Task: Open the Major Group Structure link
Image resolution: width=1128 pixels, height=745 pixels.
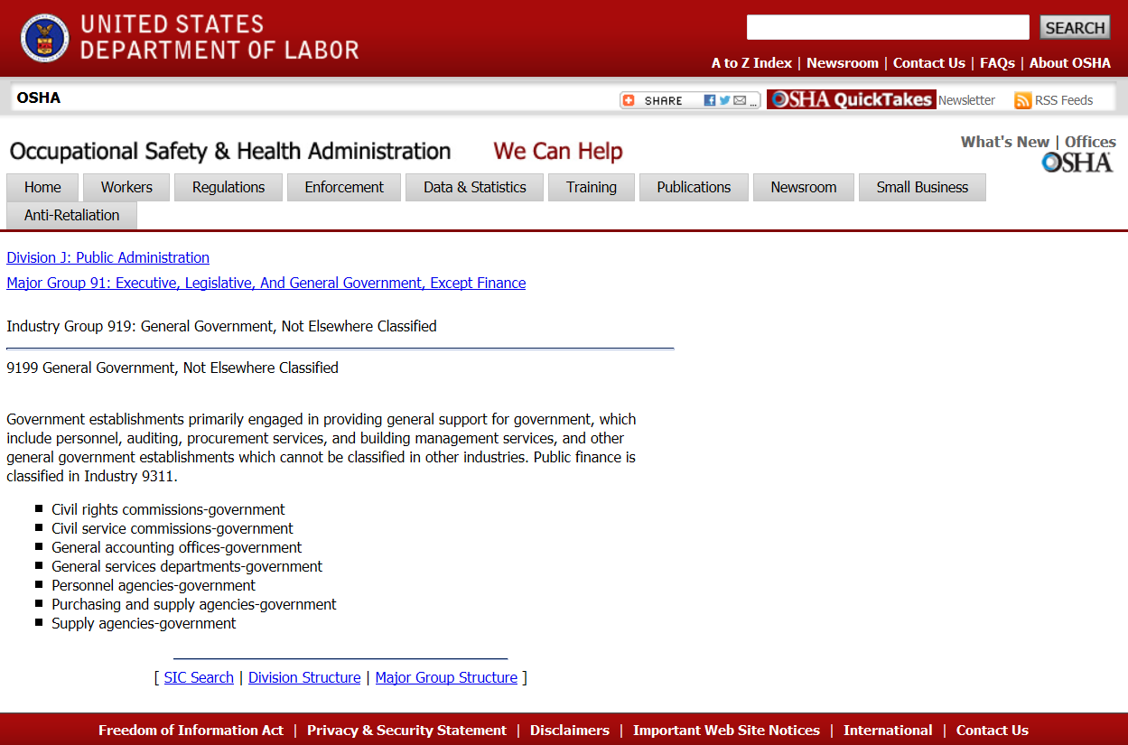Action: [446, 677]
